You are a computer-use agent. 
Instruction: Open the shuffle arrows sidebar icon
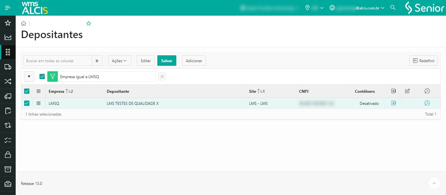click(x=8, y=81)
